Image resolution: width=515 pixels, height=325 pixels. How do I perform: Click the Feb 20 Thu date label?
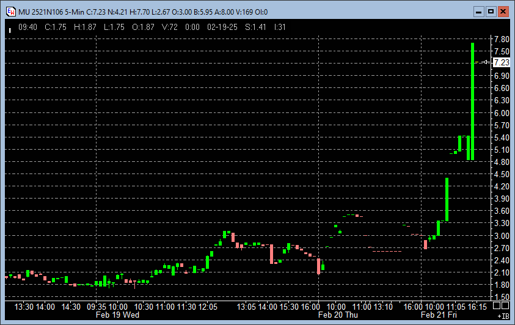338,315
